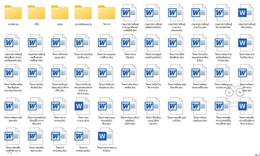This screenshot has height=156, width=260.
Task: Select the กลุ่มสาระการเรียนรู้ภาษาไทย.doc file
Action: (199, 13)
